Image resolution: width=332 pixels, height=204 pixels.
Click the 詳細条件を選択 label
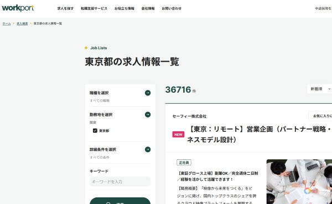pyautogui.click(x=103, y=149)
